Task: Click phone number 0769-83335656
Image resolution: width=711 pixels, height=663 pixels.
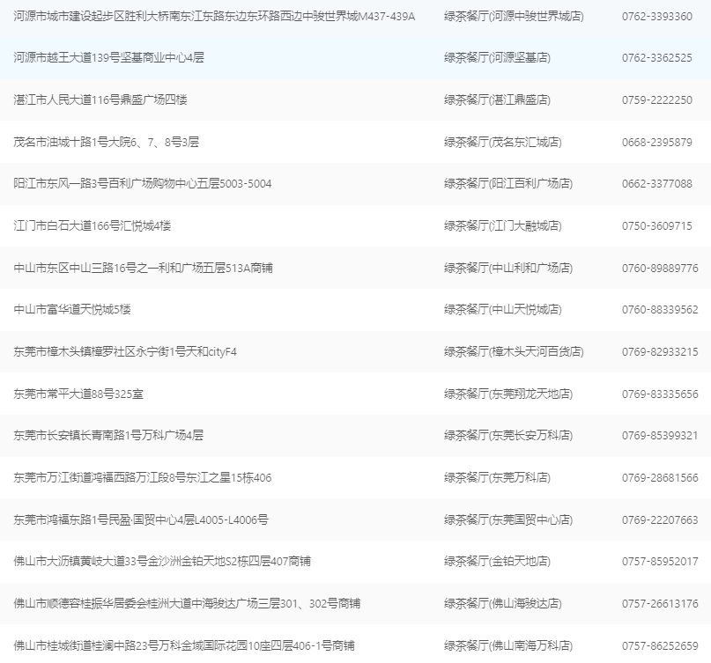Action: click(x=660, y=394)
